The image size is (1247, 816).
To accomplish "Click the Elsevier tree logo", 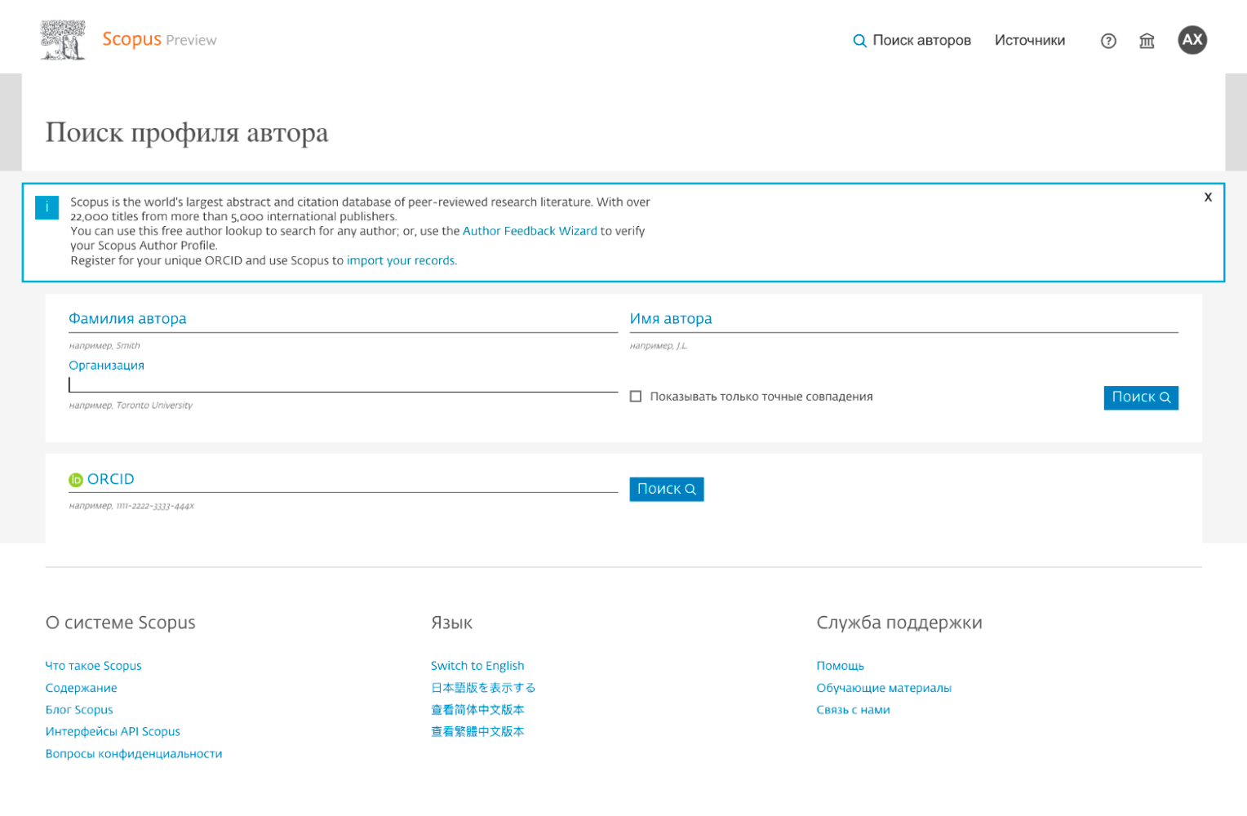I will [63, 40].
